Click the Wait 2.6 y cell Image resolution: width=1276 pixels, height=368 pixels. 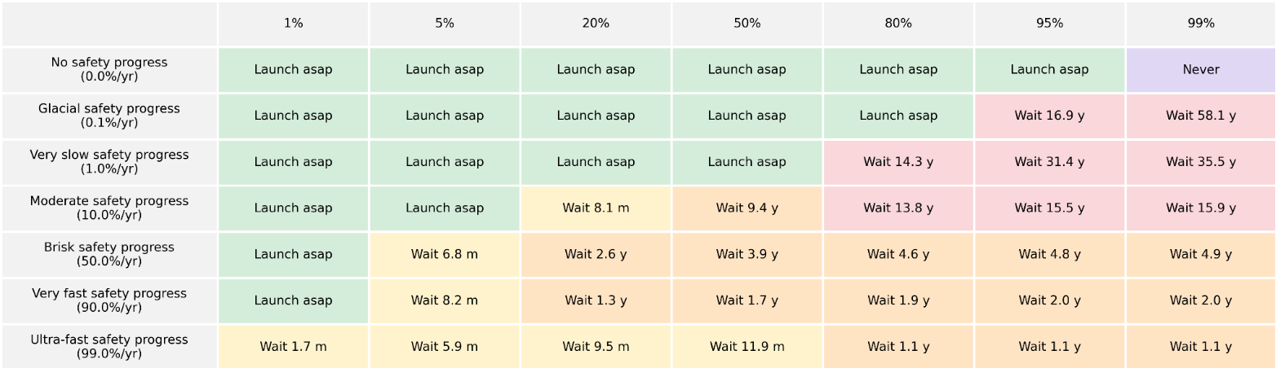pos(596,254)
